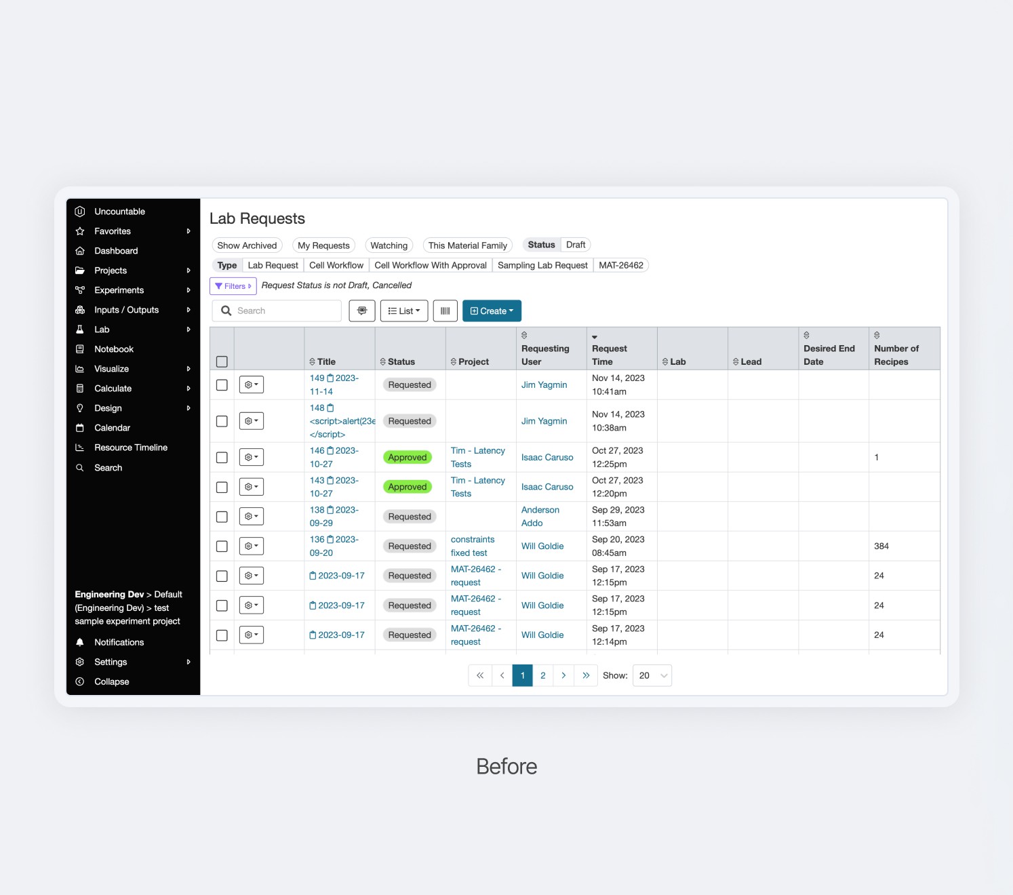The width and height of the screenshot is (1013, 895).
Task: Click the Visualize chart icon
Action: point(80,369)
